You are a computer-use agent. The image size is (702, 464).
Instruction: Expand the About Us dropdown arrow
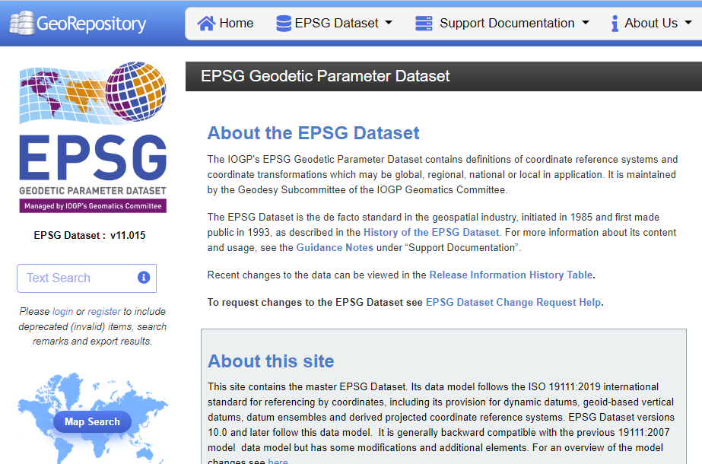click(x=688, y=22)
